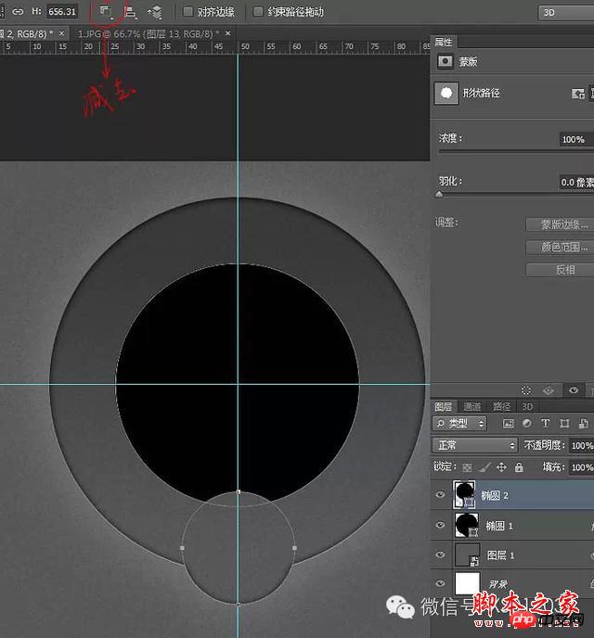The width and height of the screenshot is (594, 638).
Task: Open the path arrangement stack icon
Action: tap(155, 12)
